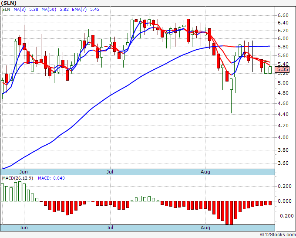The height and width of the screenshot is (238, 296).
Task: Click the 4.80 price axis label
Action: [283, 93]
